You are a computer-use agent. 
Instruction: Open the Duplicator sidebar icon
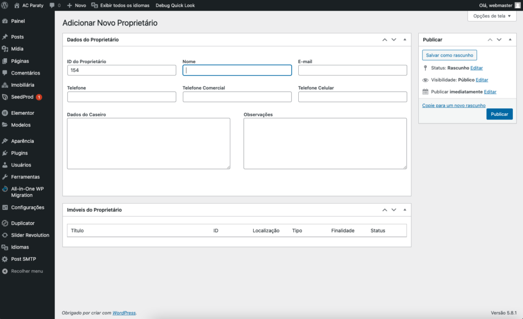(5, 224)
